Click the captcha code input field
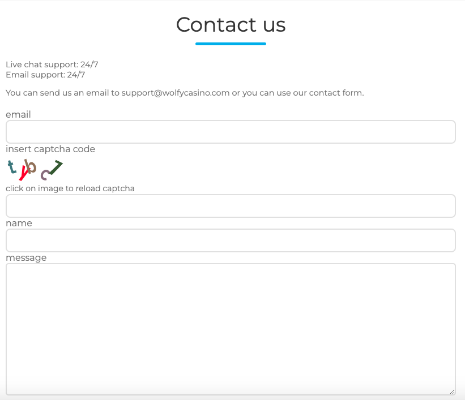 pos(231,206)
